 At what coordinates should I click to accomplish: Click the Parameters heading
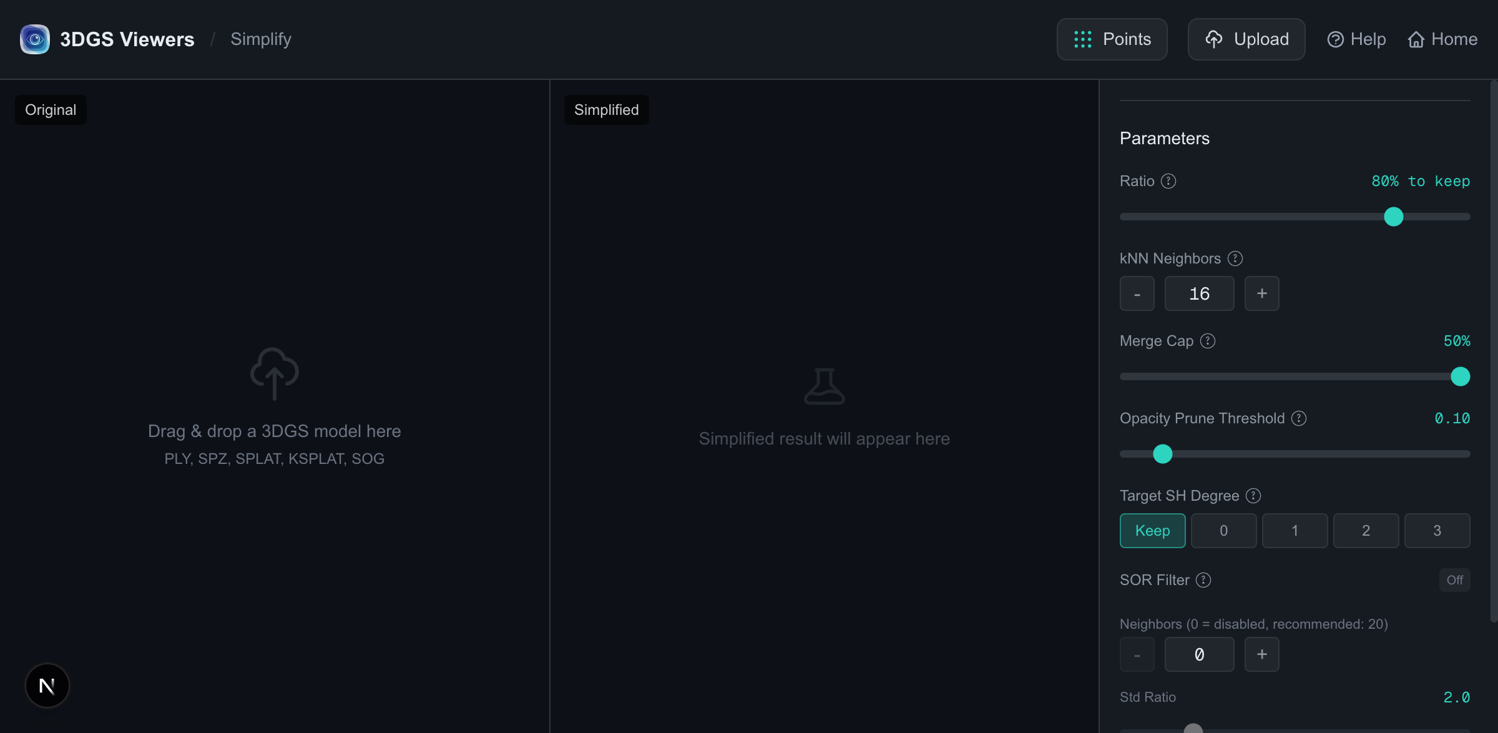pos(1165,139)
